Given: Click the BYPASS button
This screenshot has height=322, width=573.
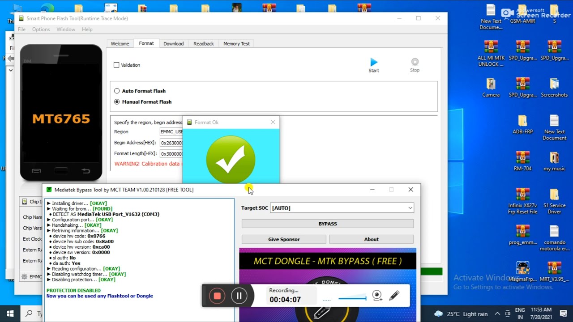Looking at the screenshot, I should tap(328, 224).
